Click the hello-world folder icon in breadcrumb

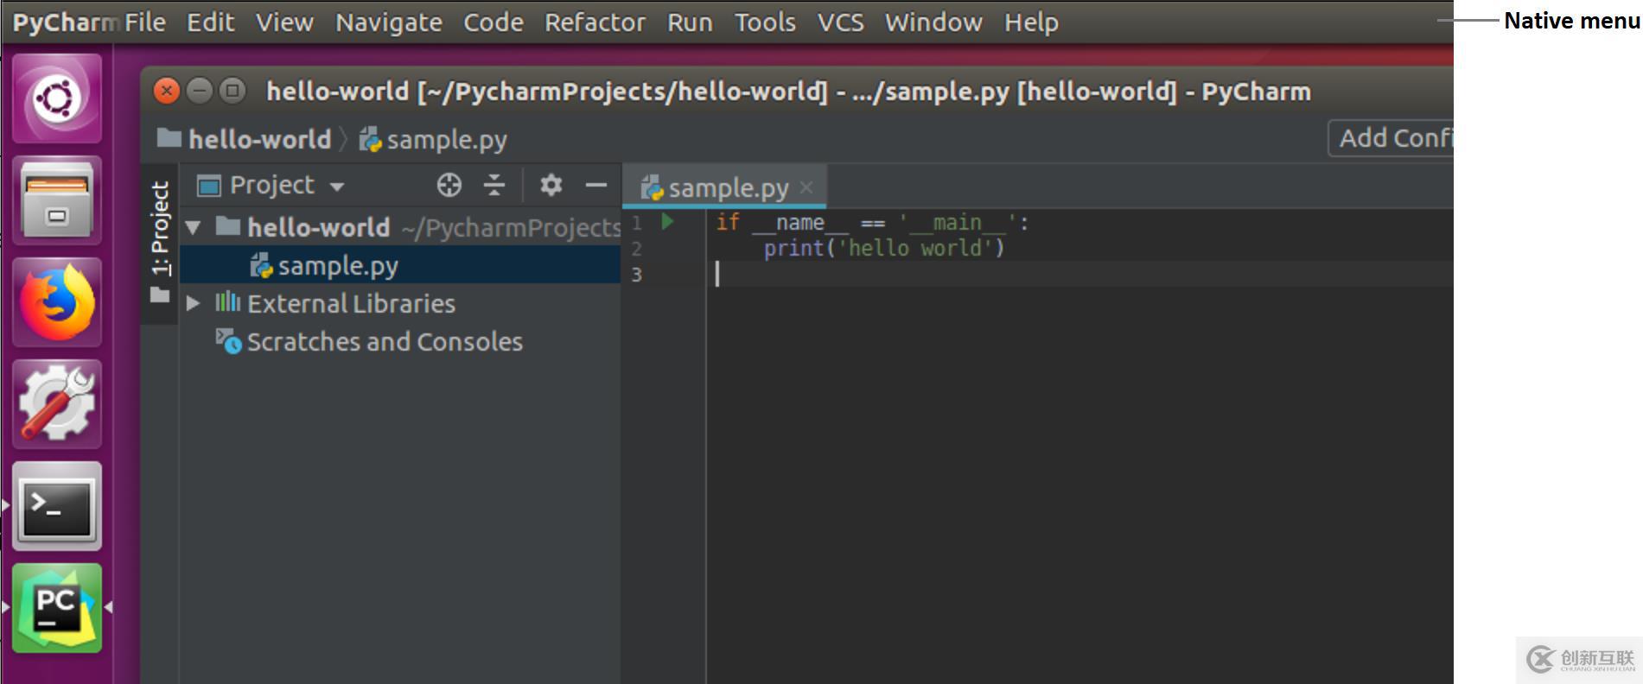tap(169, 138)
